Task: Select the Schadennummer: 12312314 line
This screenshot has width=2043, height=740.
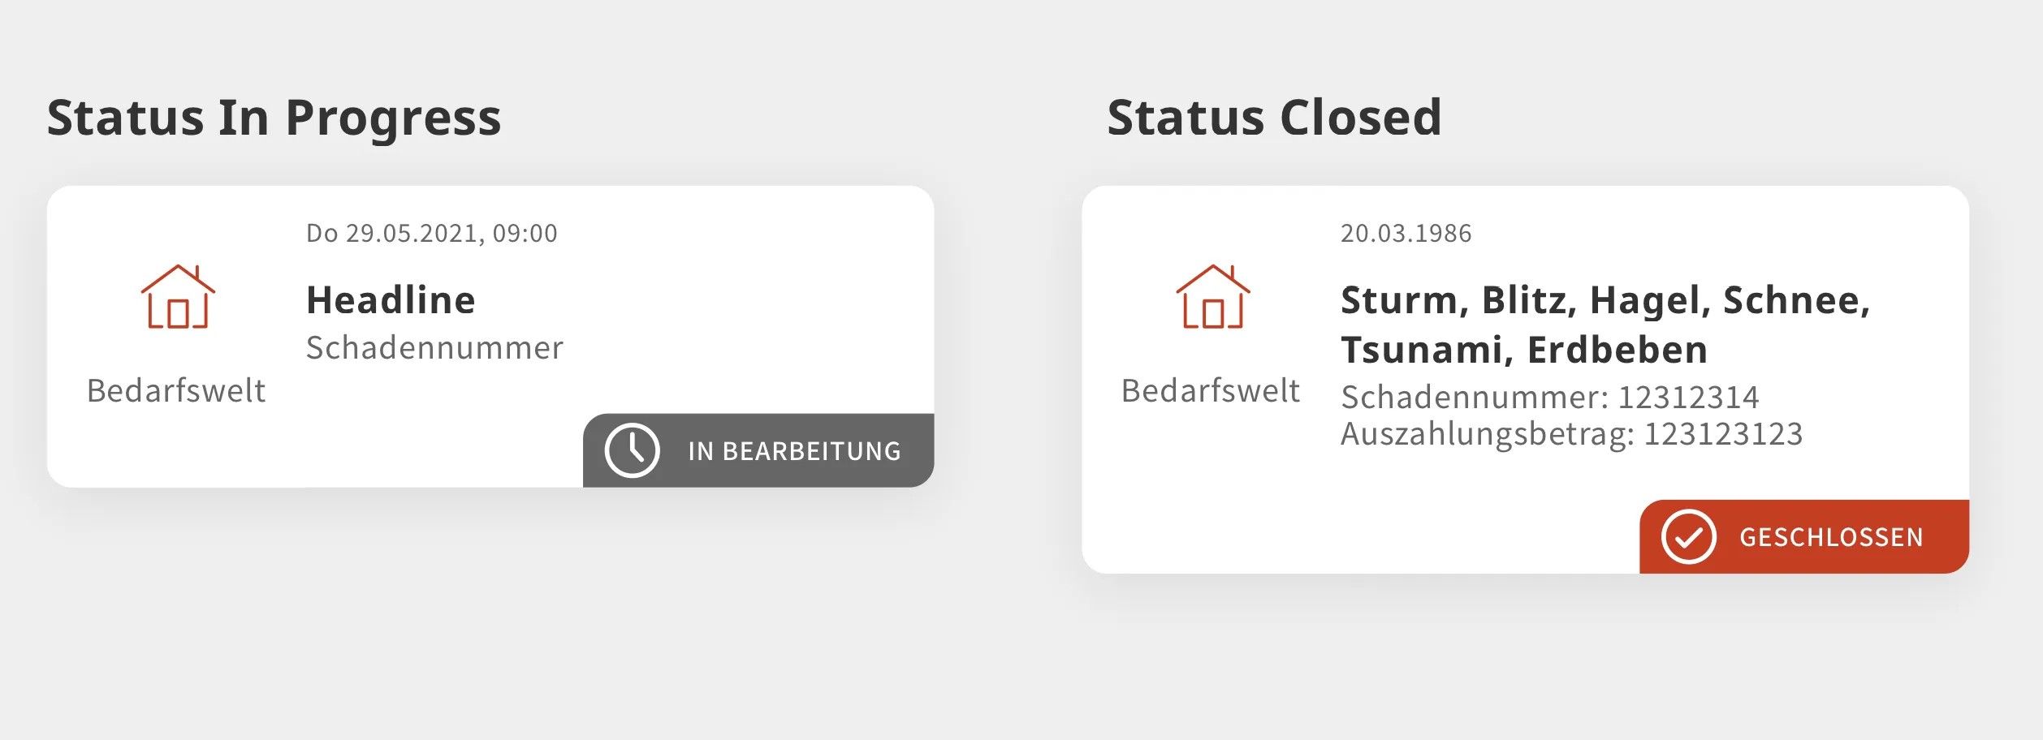Action: [1549, 398]
